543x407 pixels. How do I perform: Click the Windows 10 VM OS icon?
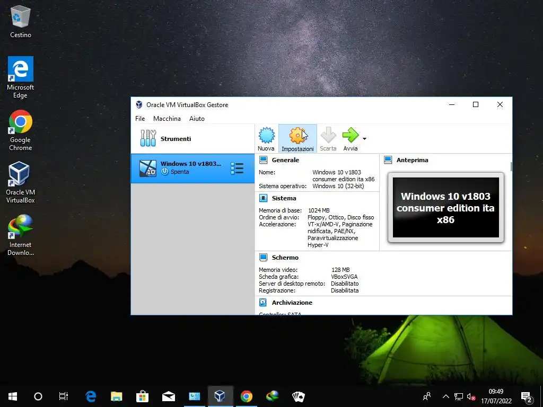point(148,168)
